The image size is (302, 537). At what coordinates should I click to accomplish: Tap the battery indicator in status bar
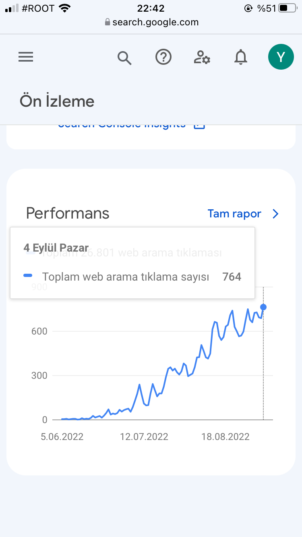click(x=288, y=8)
